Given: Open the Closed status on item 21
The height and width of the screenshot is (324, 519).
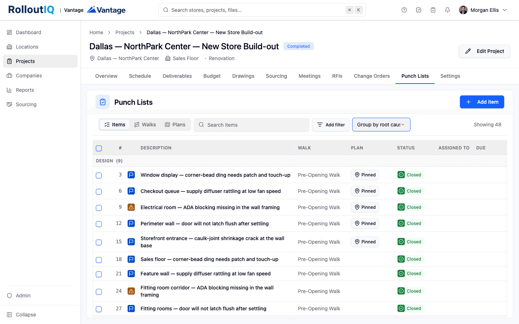Looking at the screenshot, I should point(410,274).
